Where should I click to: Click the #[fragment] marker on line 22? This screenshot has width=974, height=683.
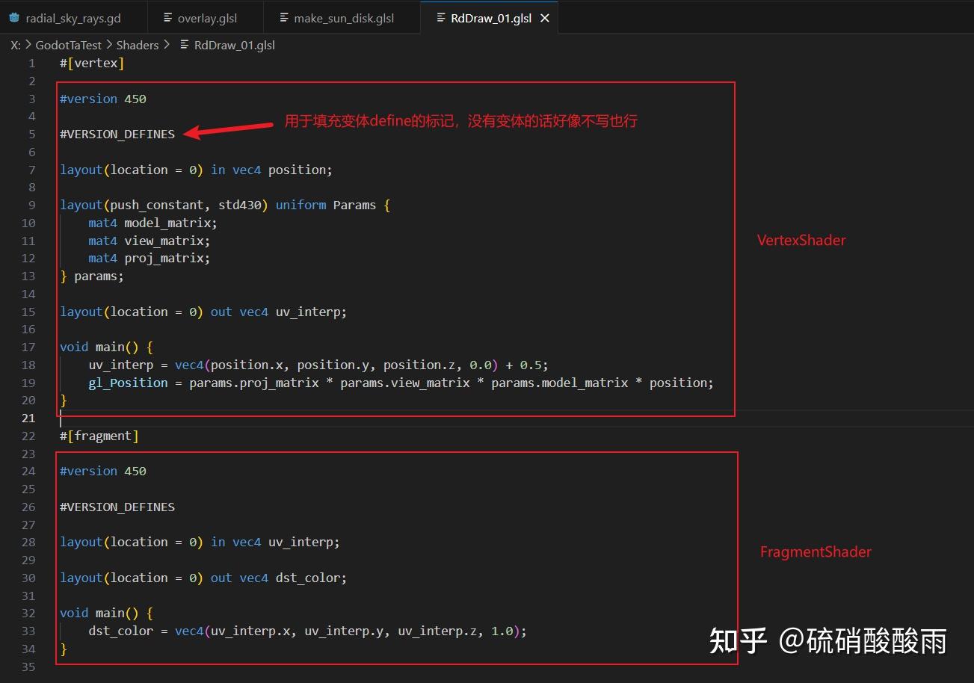point(98,436)
